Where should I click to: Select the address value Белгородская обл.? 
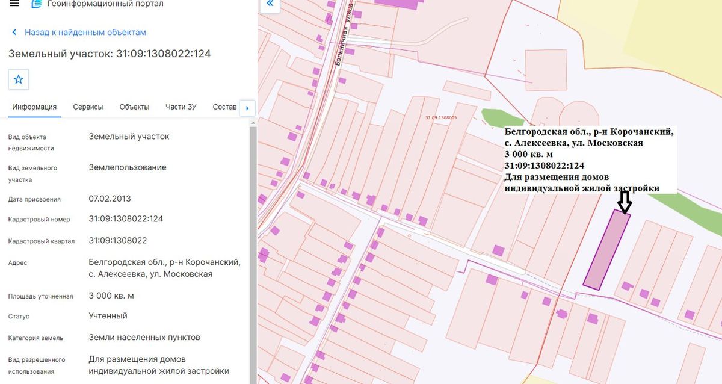click(x=164, y=268)
